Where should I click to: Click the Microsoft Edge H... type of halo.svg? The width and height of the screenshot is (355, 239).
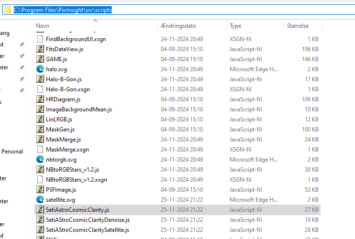click(254, 69)
